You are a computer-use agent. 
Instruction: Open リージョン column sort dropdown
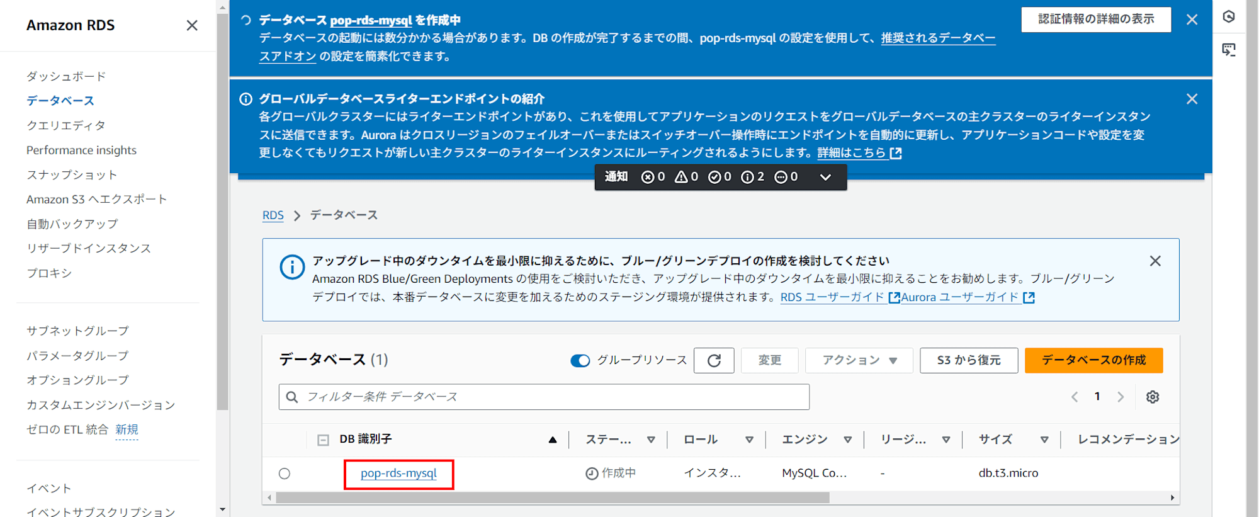(x=946, y=440)
